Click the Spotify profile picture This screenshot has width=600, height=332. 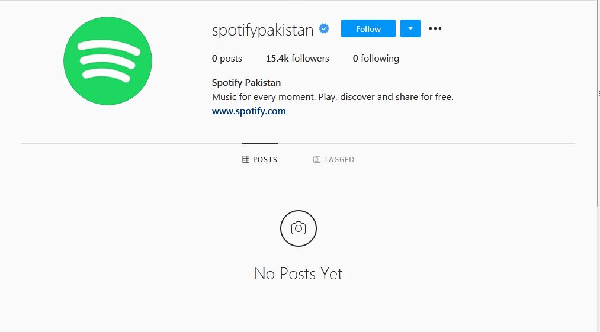(108, 61)
